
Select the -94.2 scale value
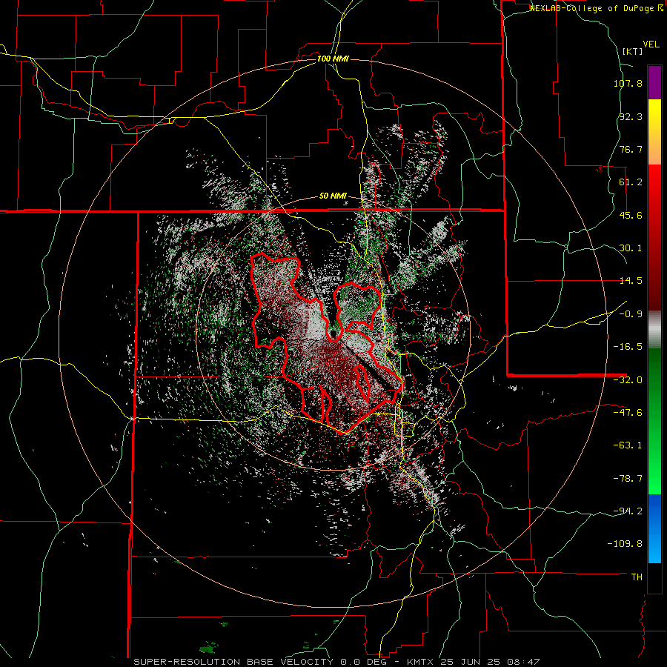coord(628,511)
